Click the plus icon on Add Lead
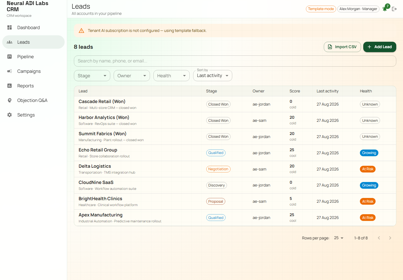This screenshot has height=280, width=403. pos(369,47)
